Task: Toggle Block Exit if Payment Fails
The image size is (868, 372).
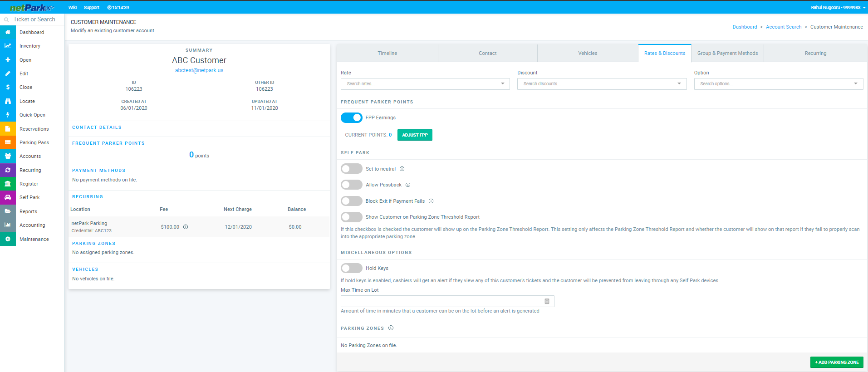Action: coord(352,201)
